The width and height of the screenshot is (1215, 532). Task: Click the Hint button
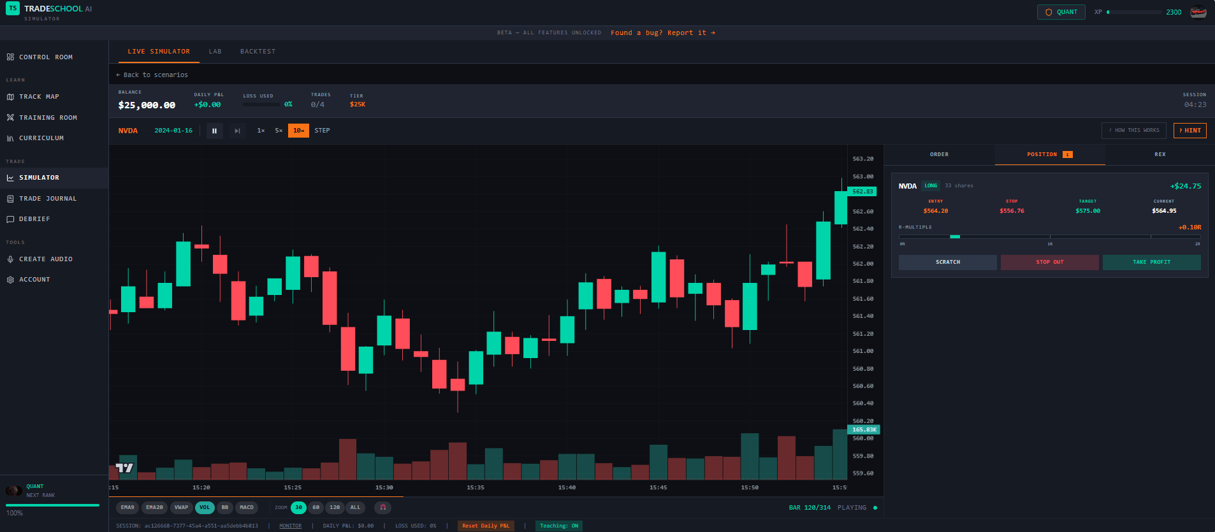coord(1190,131)
